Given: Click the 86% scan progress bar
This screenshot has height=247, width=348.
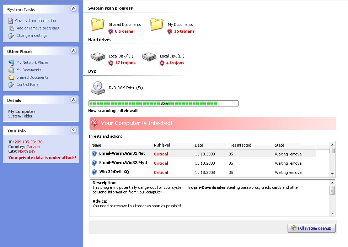Looking at the screenshot, I should pyautogui.click(x=164, y=104).
